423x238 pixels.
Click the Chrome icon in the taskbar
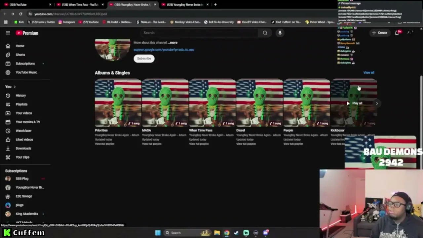[226, 233]
